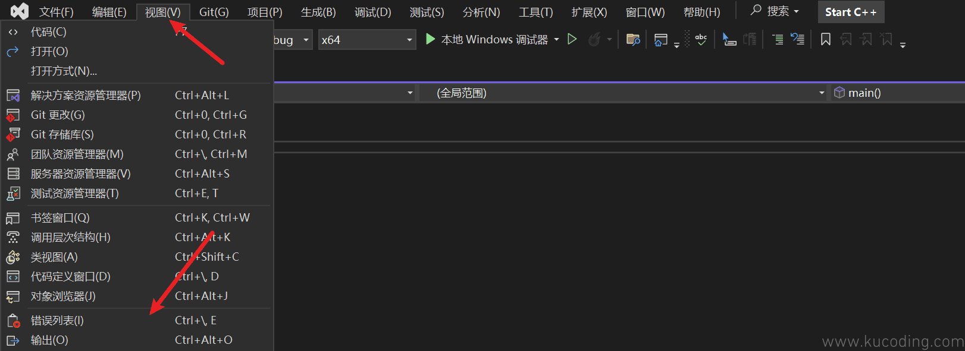The image size is (965, 351).
Task: Click the Visual Studio logo icon
Action: pyautogui.click(x=19, y=11)
